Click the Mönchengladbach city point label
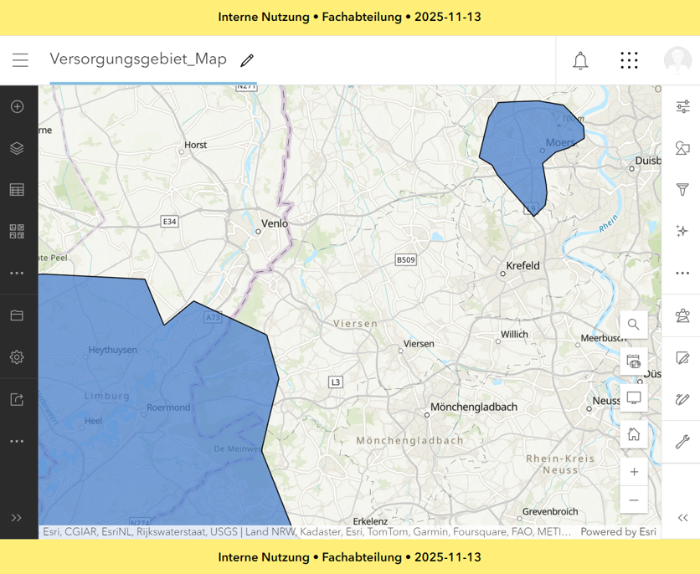Screen dimensions: 700x574 pyautogui.click(x=474, y=407)
